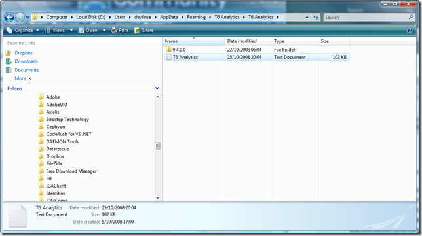Select Free Download Manager folder
This screenshot has height=236, width=422.
pyautogui.click(x=71, y=171)
